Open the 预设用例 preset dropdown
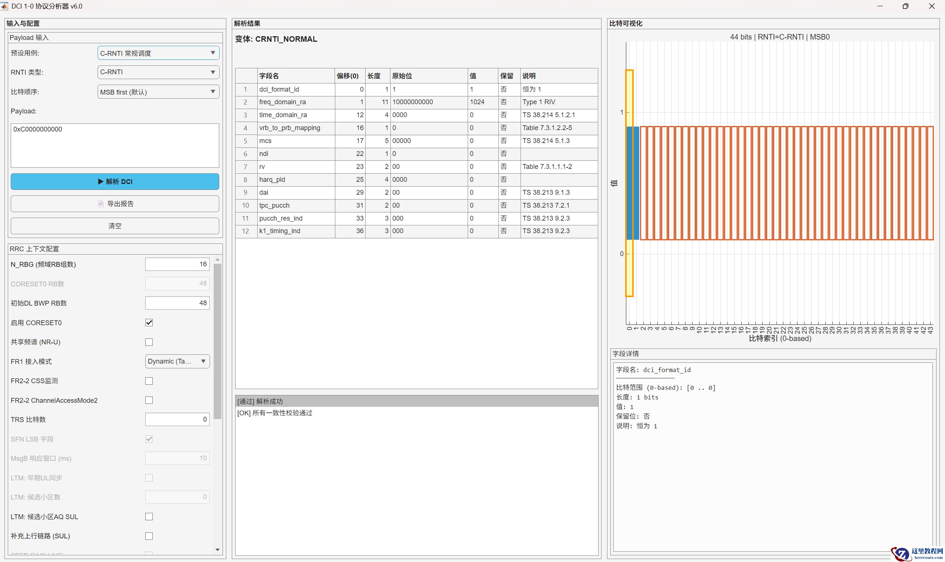 click(x=158, y=53)
